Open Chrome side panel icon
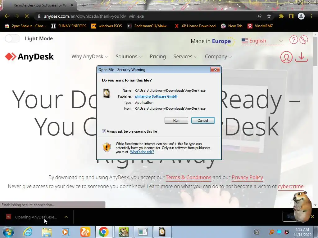Screen dimensions: 318x238 291,16
